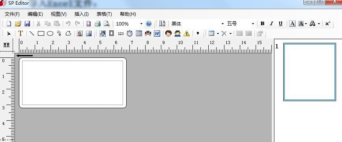This screenshot has height=142, width=342.
Task: Insert a date using the calendar icon
Action: click(139, 33)
